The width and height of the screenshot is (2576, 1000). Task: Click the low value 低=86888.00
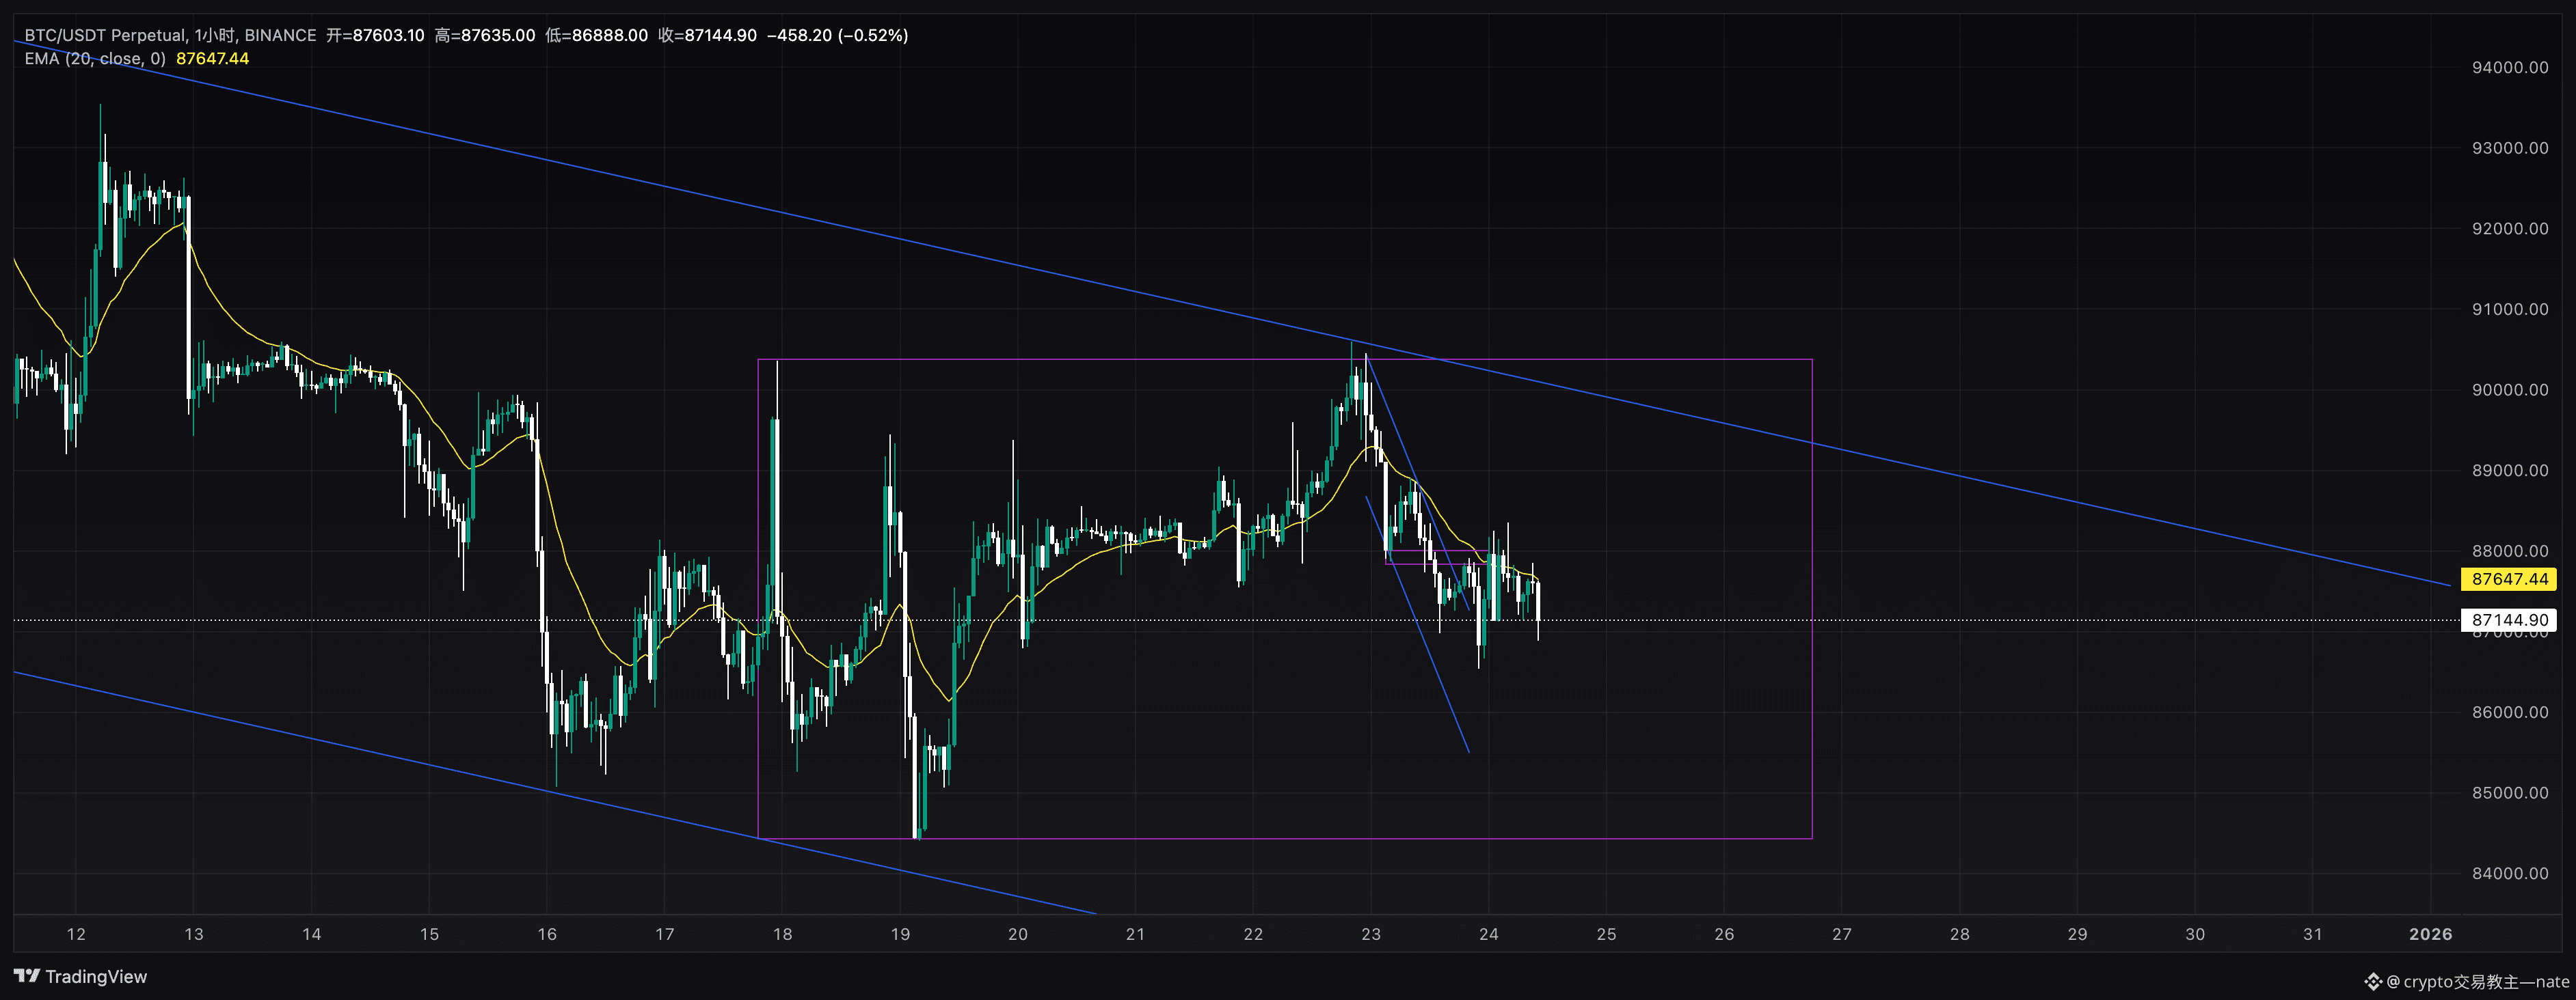pyautogui.click(x=597, y=35)
